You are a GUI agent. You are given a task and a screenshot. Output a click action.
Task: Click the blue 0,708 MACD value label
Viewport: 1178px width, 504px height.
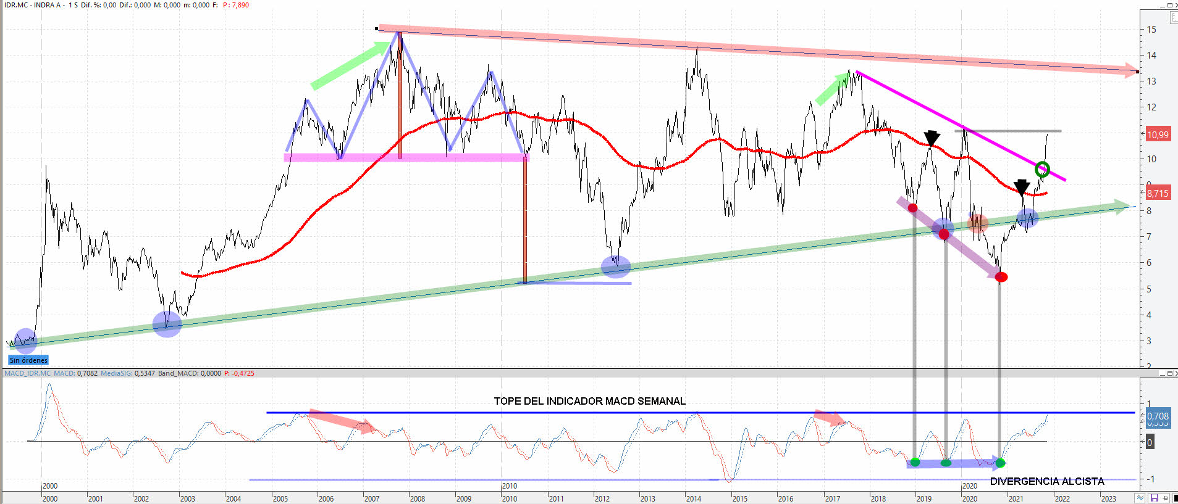pos(1158,416)
